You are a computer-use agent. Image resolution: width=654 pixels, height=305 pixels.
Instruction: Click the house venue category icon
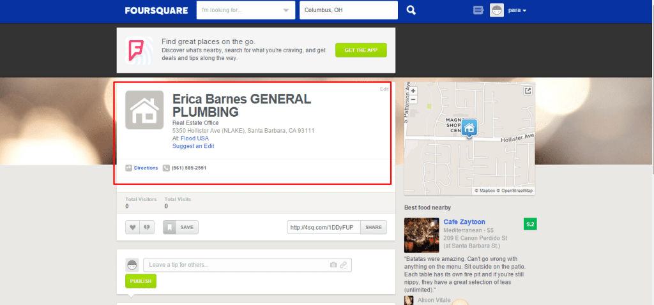pyautogui.click(x=144, y=110)
